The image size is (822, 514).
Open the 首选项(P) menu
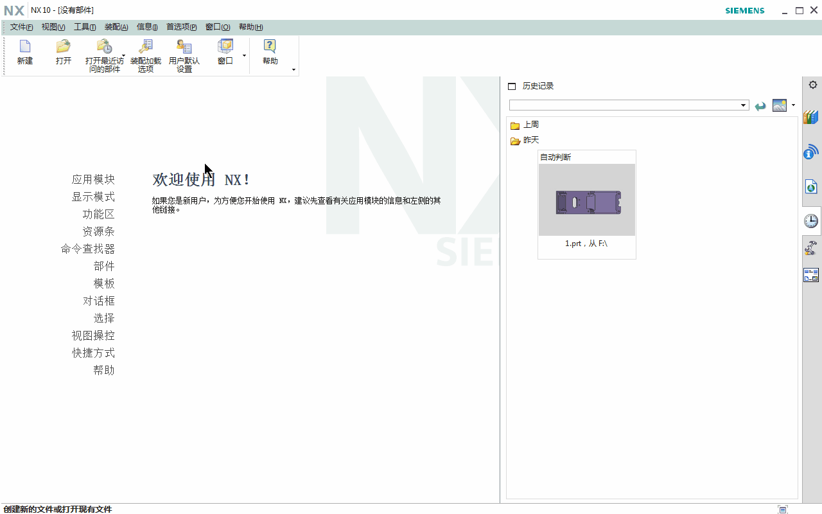click(182, 27)
